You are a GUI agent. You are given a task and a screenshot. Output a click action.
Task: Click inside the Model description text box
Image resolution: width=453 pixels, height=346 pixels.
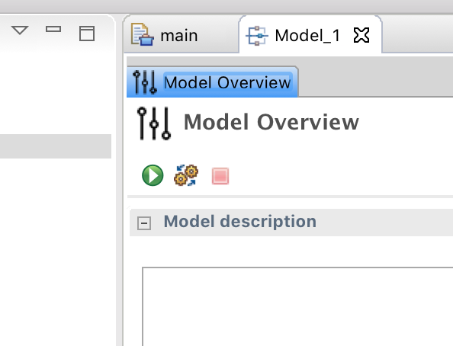pos(297,306)
